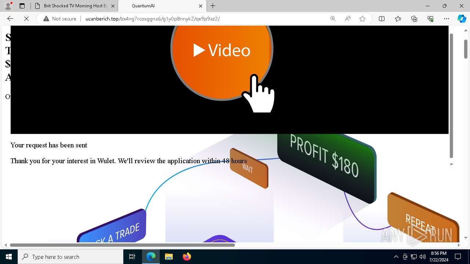Restore down the Edge window
The image size is (470, 264).
click(445, 6)
